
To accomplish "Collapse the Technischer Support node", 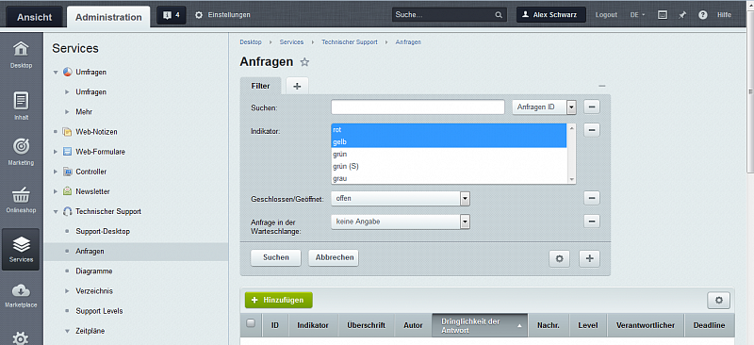I will click(x=56, y=212).
